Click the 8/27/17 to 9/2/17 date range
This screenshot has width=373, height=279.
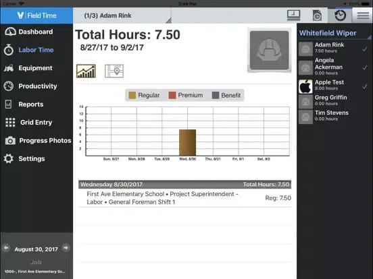tap(112, 47)
